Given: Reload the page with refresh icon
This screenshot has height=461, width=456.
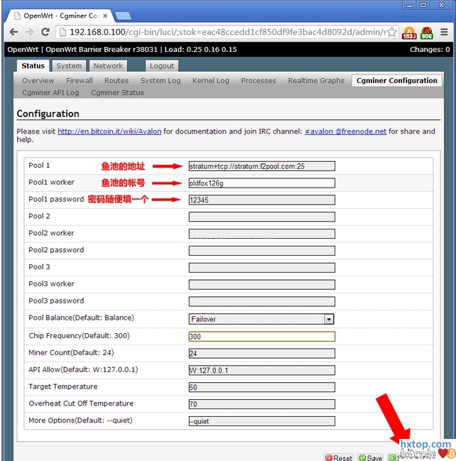Looking at the screenshot, I should pyautogui.click(x=45, y=32).
